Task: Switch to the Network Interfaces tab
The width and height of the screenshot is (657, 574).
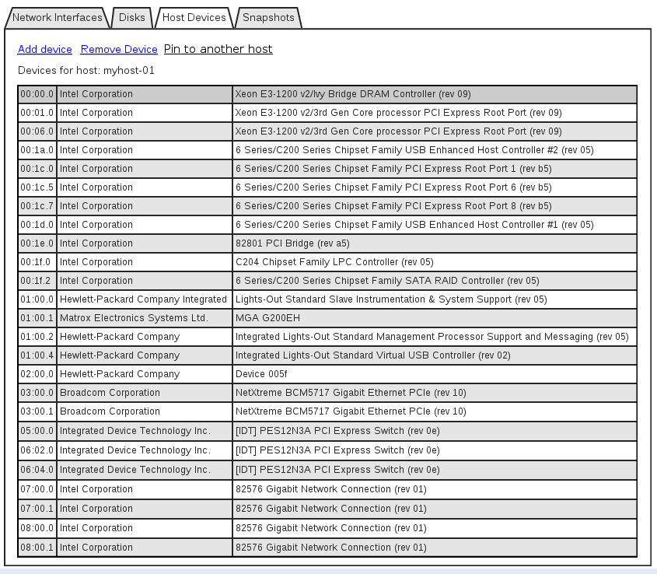Action: pyautogui.click(x=57, y=17)
